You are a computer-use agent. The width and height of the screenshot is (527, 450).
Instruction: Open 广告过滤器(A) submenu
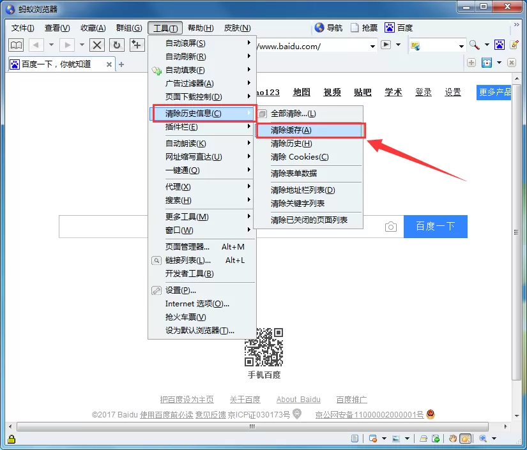pyautogui.click(x=202, y=84)
